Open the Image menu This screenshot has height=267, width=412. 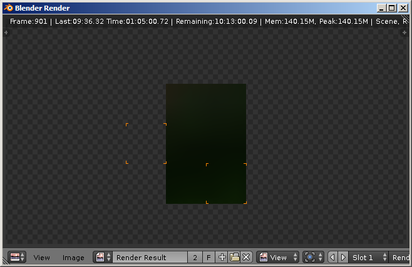click(x=73, y=258)
